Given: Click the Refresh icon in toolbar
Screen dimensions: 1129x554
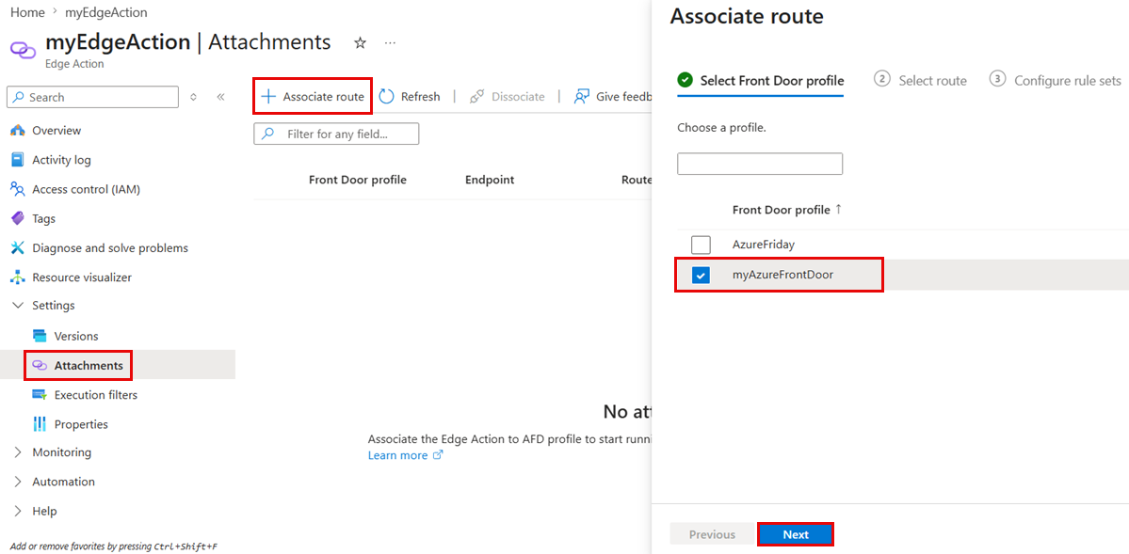Looking at the screenshot, I should (x=387, y=97).
